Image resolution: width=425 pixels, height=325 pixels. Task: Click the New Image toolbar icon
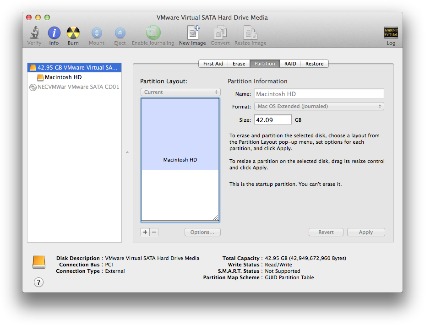click(x=192, y=33)
